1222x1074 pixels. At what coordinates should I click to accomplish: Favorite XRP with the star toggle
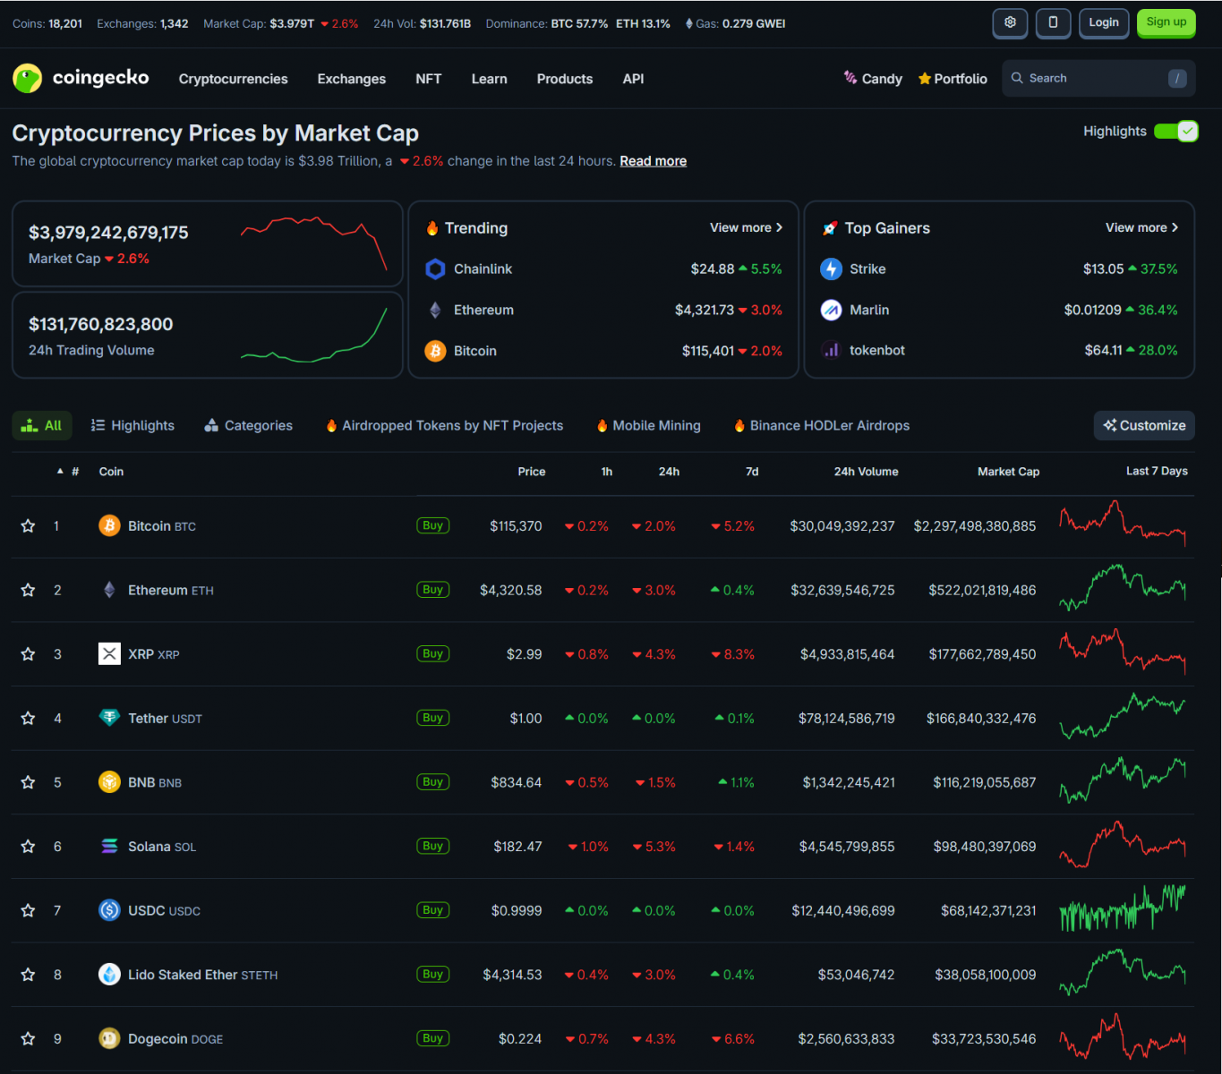[28, 654]
